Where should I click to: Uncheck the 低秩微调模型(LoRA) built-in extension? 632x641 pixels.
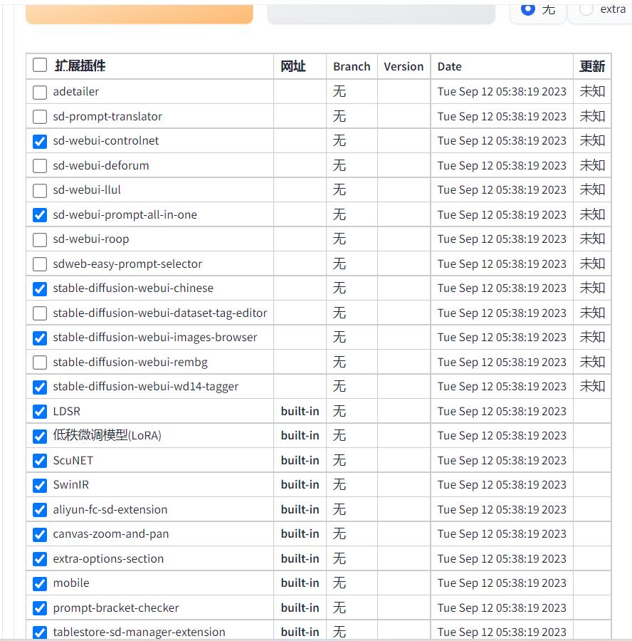tap(40, 436)
